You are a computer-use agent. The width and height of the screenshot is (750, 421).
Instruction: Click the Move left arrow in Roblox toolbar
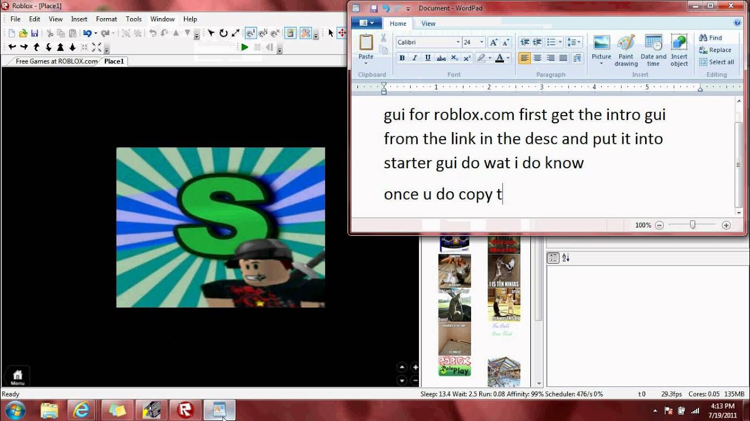coord(12,47)
